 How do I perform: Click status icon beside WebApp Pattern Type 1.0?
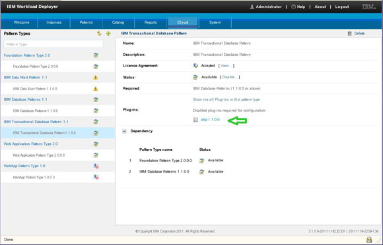96,166
